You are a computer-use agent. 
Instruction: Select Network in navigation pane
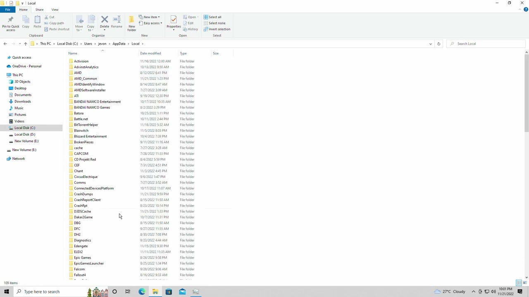click(x=18, y=159)
